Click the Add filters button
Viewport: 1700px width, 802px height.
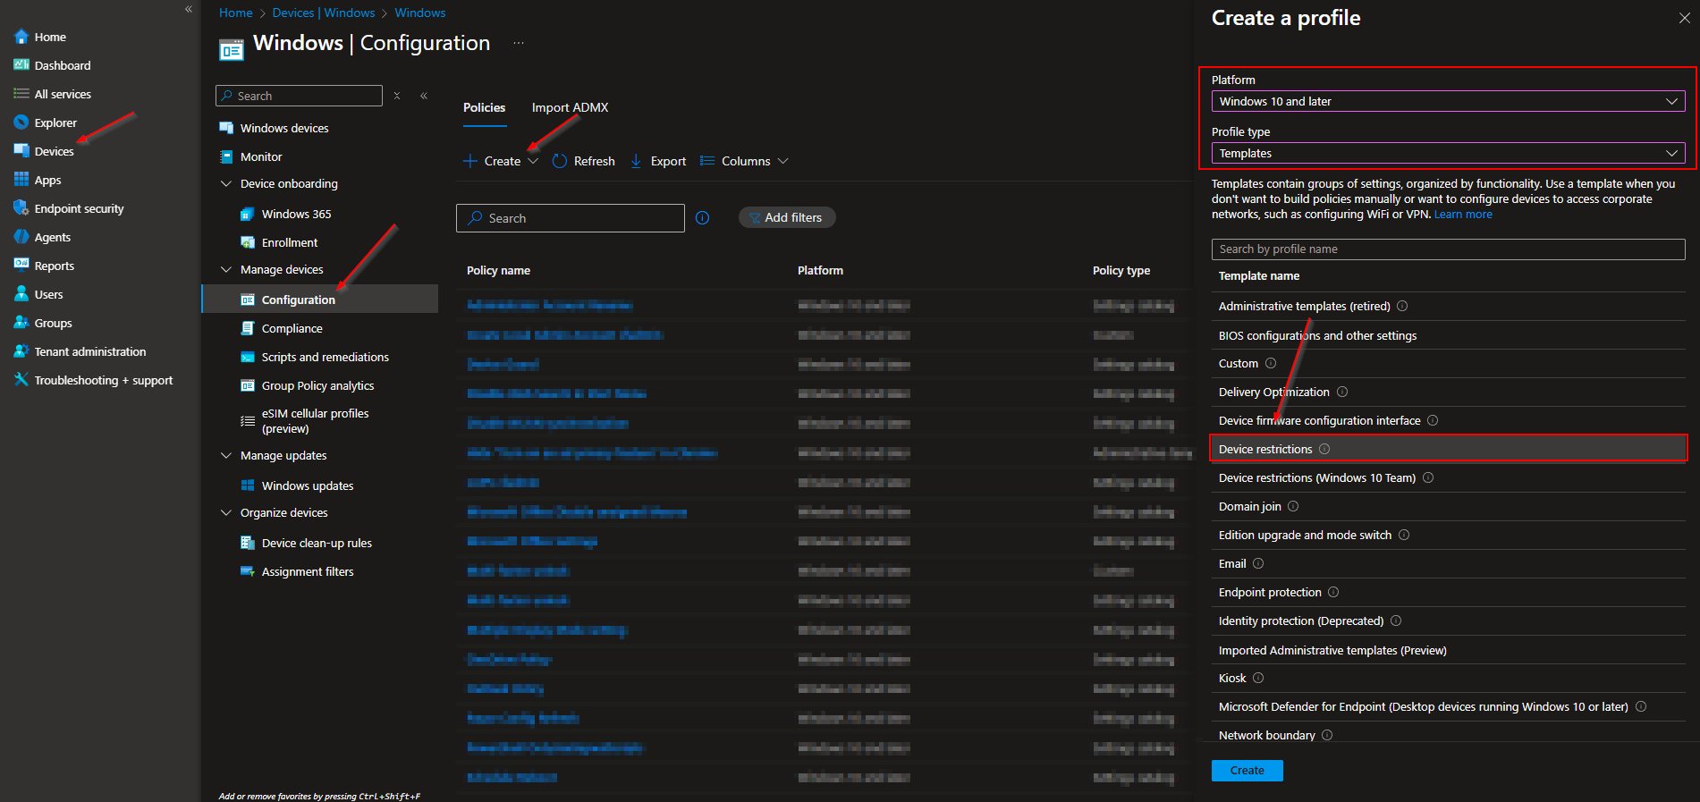tap(787, 217)
